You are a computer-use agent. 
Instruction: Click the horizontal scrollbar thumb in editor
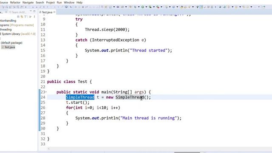point(187,152)
